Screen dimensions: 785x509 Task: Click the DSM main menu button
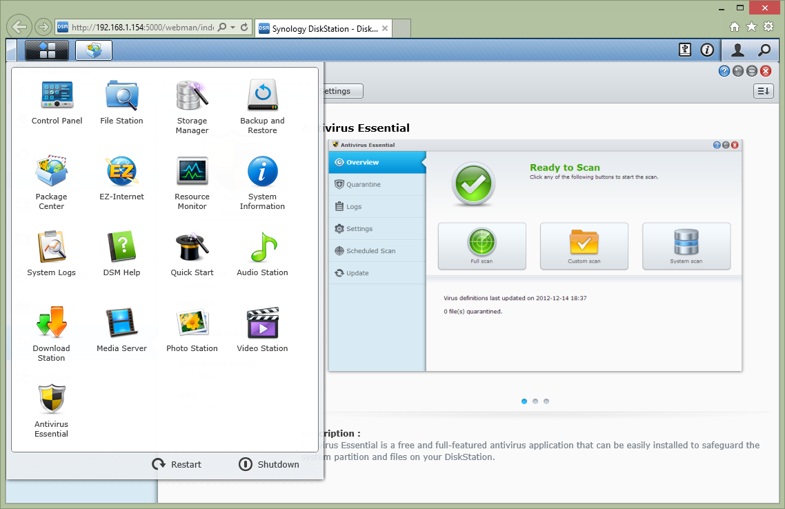tap(46, 50)
